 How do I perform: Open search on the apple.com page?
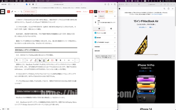[164, 9]
